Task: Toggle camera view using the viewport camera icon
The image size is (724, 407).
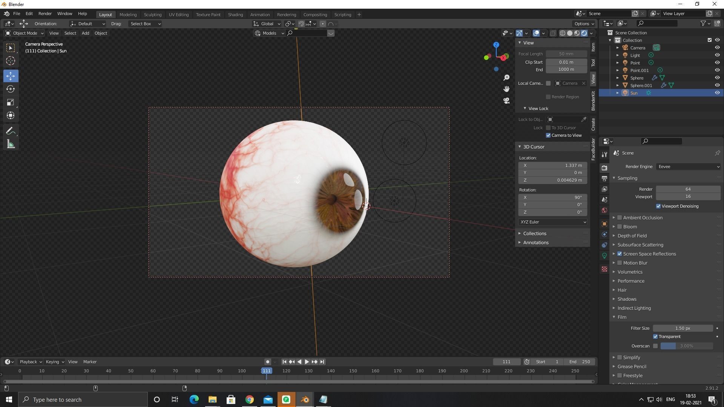Action: point(506,101)
